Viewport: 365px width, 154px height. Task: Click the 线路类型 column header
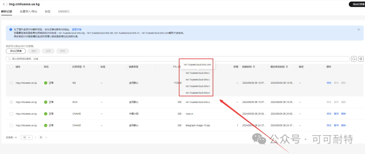(x=134, y=67)
